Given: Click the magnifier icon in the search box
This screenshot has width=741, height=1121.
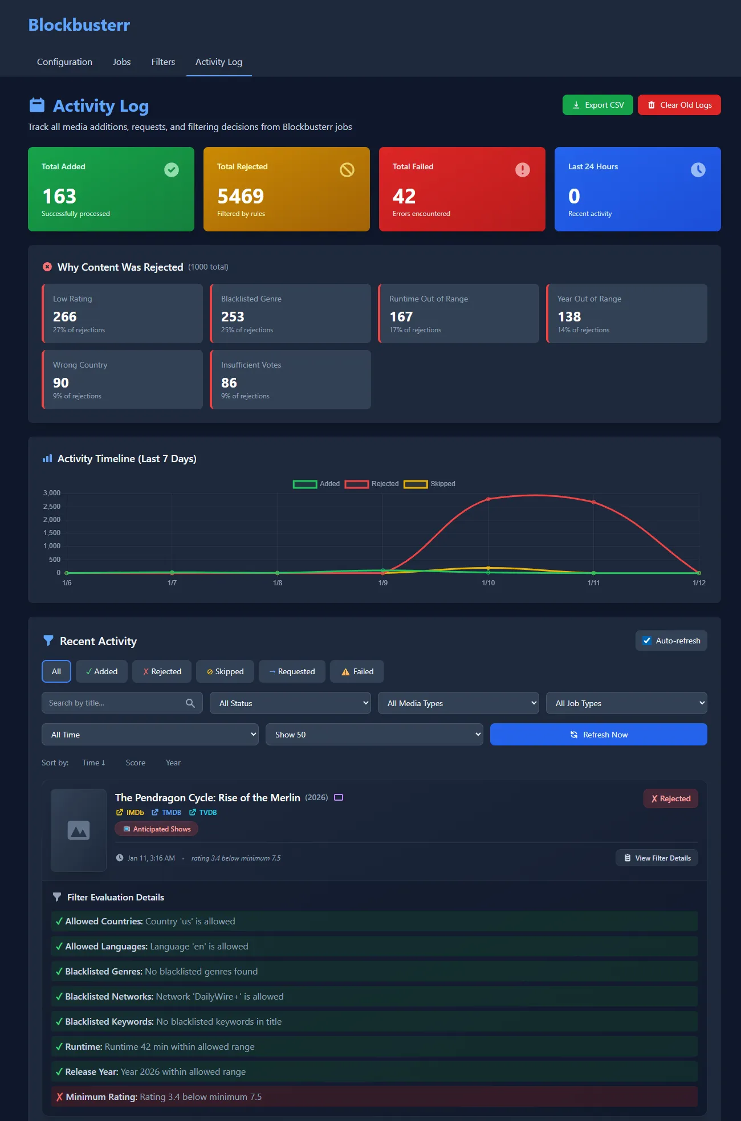Looking at the screenshot, I should click(190, 703).
